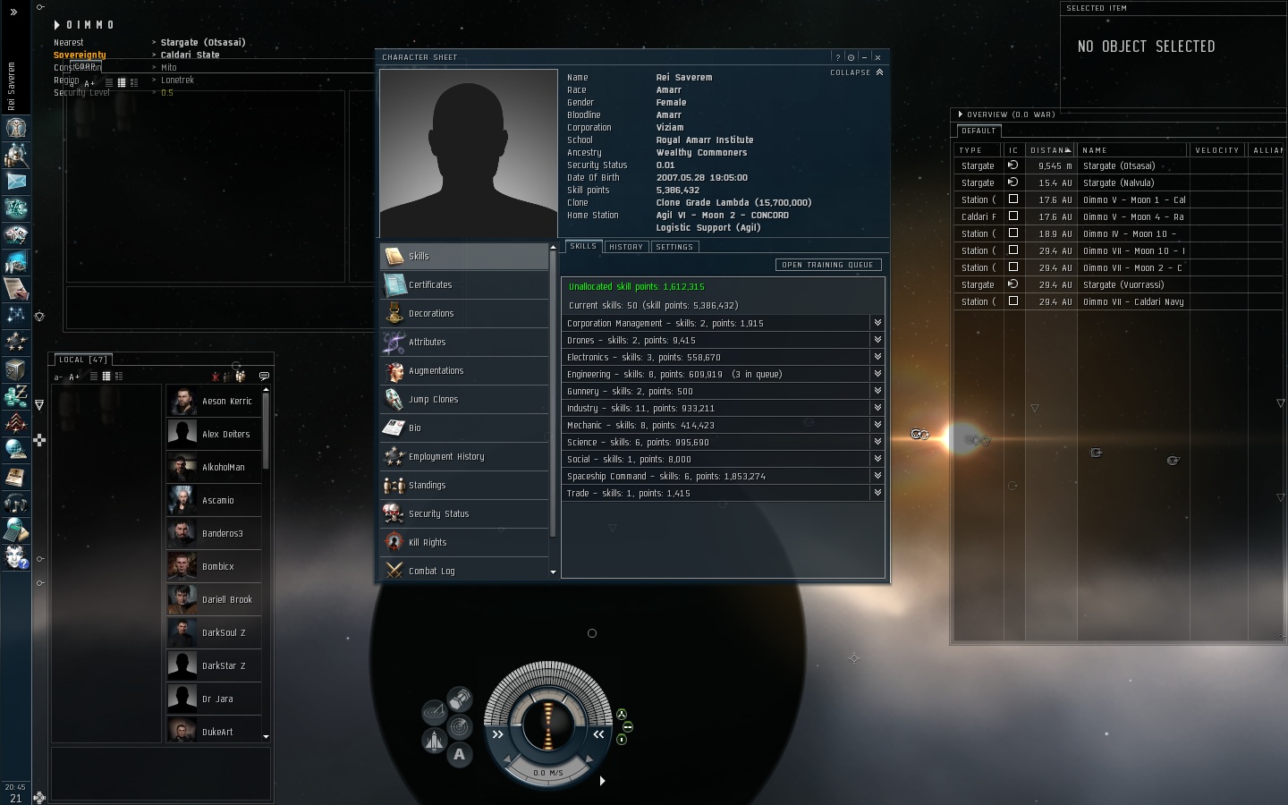Open the jukebox headphones icon
Screen dimensions: 1288x805
16,504
